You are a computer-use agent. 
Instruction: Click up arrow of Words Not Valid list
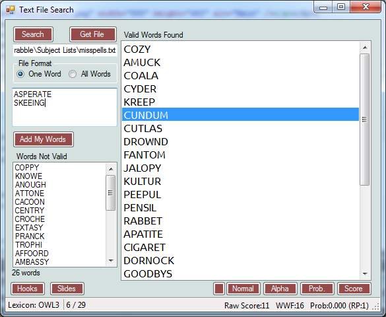click(111, 169)
